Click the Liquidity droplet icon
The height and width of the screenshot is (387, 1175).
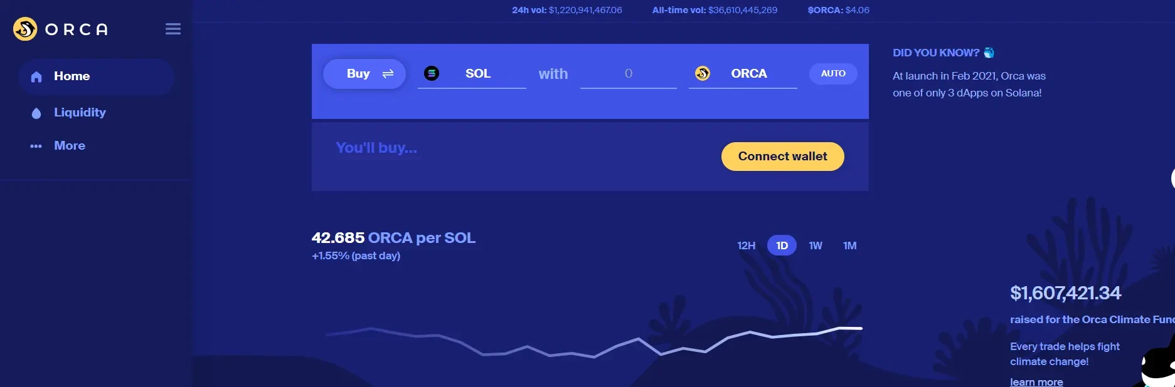tap(36, 113)
